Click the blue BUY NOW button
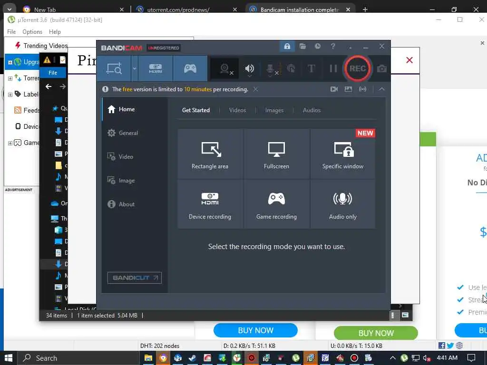 pyautogui.click(x=255, y=330)
